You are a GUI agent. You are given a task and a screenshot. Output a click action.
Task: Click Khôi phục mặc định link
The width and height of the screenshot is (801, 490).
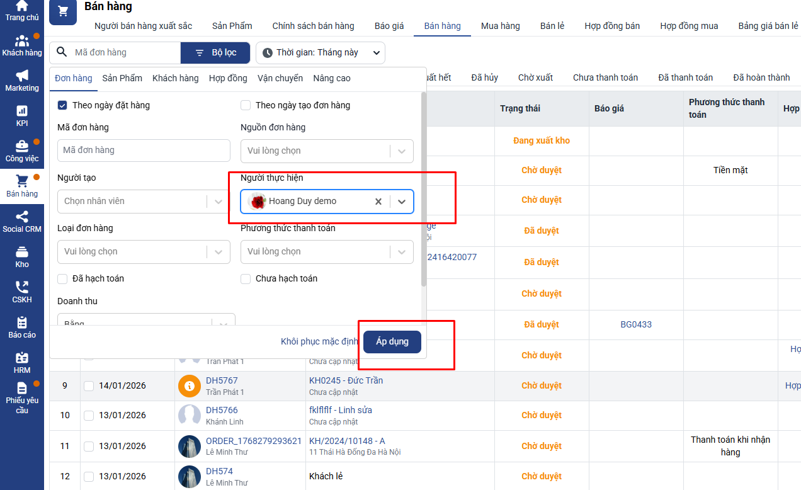coord(319,341)
